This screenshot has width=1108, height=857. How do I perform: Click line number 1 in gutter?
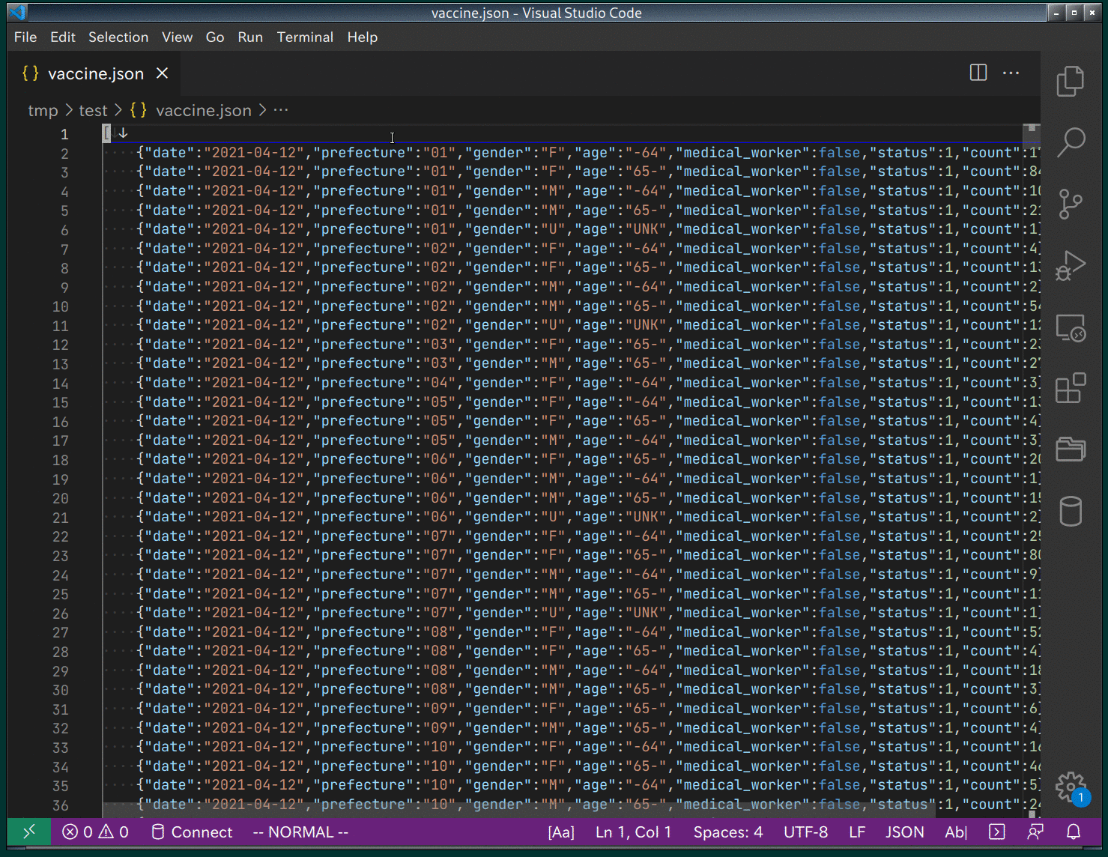(64, 134)
